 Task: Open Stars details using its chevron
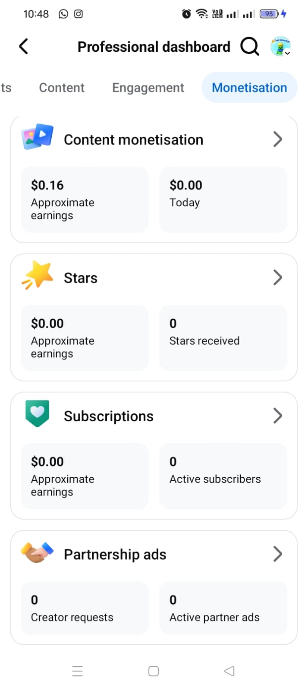277,277
